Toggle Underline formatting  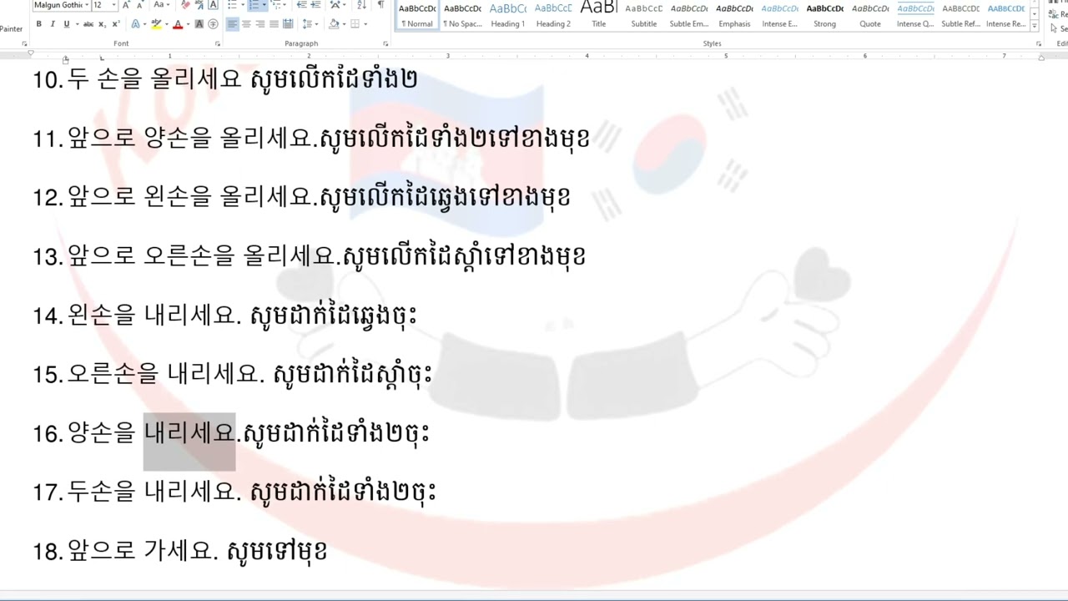coord(67,24)
